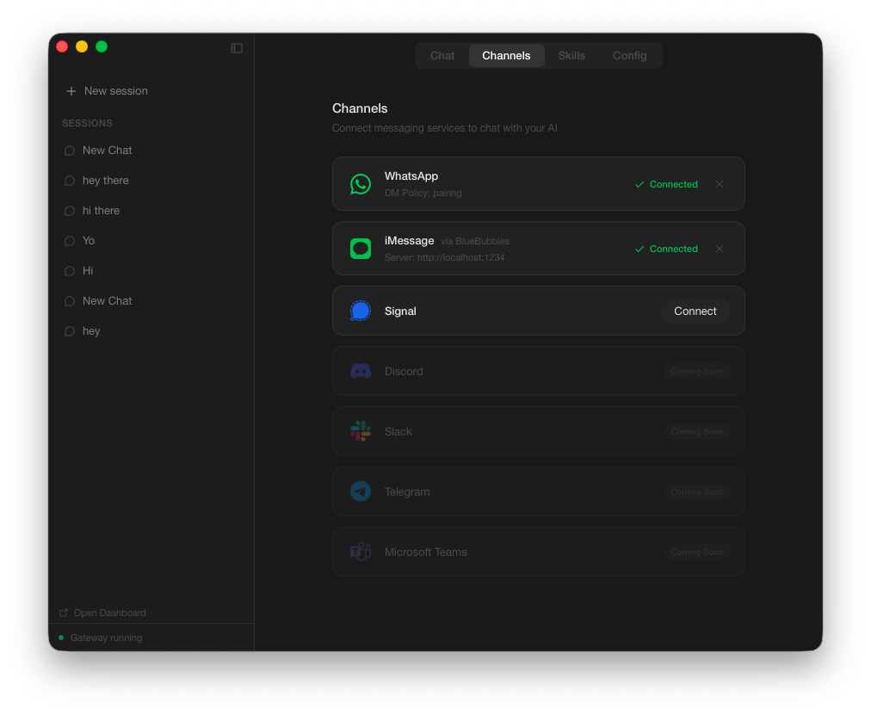The image size is (871, 715).
Task: Click the WhatsApp channel icon
Action: point(360,183)
